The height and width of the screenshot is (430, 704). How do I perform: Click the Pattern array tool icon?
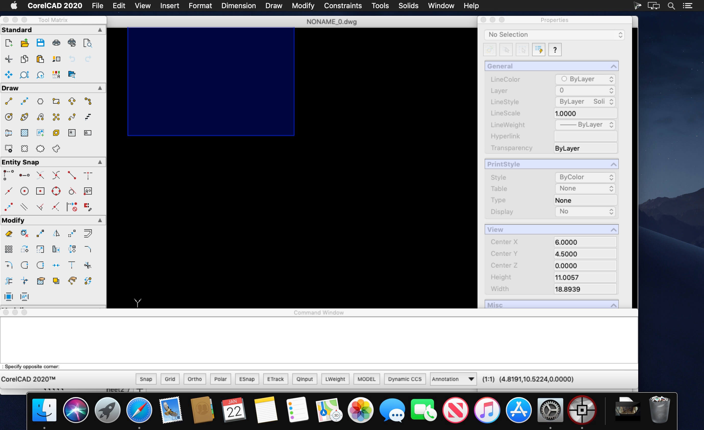tap(9, 249)
